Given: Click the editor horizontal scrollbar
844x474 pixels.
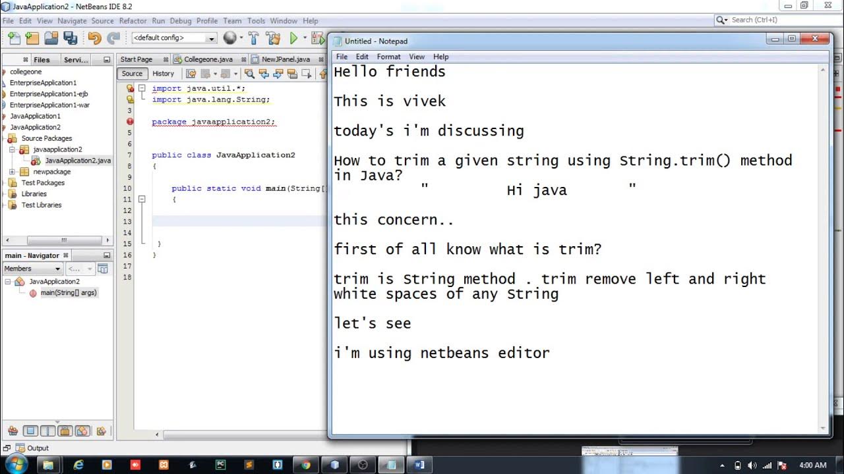Looking at the screenshot, I should click(x=245, y=434).
